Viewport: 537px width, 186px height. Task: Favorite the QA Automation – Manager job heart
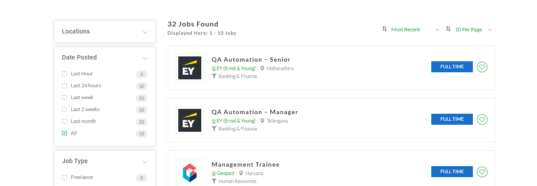pyautogui.click(x=482, y=119)
